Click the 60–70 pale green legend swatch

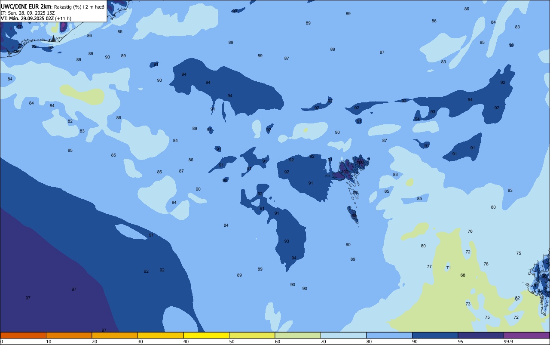coord(298,335)
